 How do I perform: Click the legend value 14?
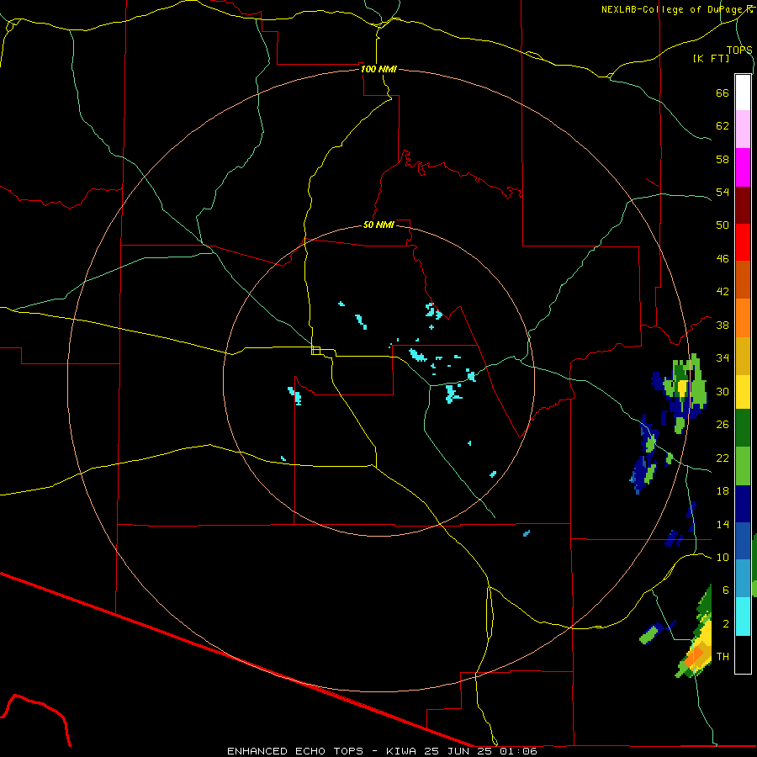[x=723, y=524]
